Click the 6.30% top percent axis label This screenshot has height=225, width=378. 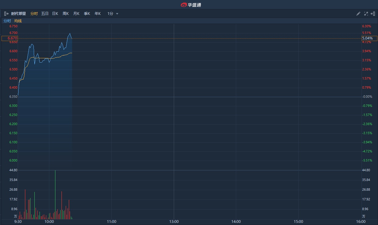pyautogui.click(x=367, y=26)
